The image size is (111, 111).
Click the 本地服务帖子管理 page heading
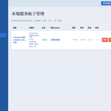click(x=28, y=14)
